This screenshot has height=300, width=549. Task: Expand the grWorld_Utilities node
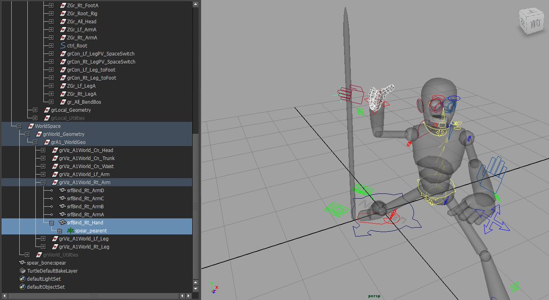tap(27, 255)
